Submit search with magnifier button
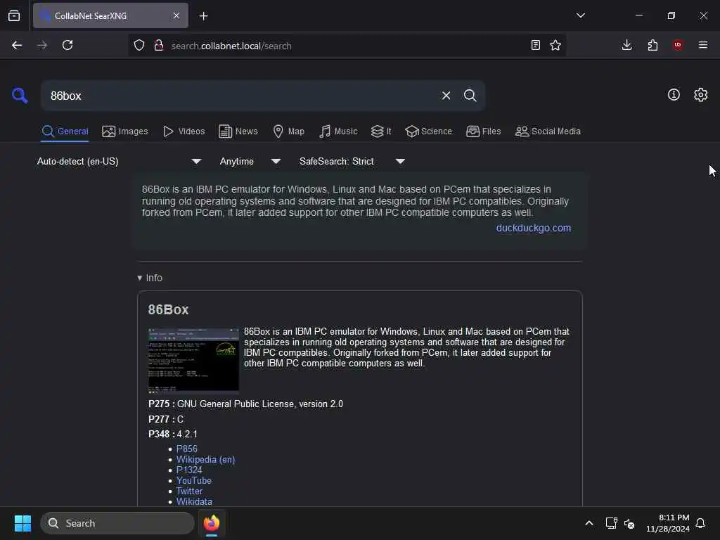 (470, 96)
